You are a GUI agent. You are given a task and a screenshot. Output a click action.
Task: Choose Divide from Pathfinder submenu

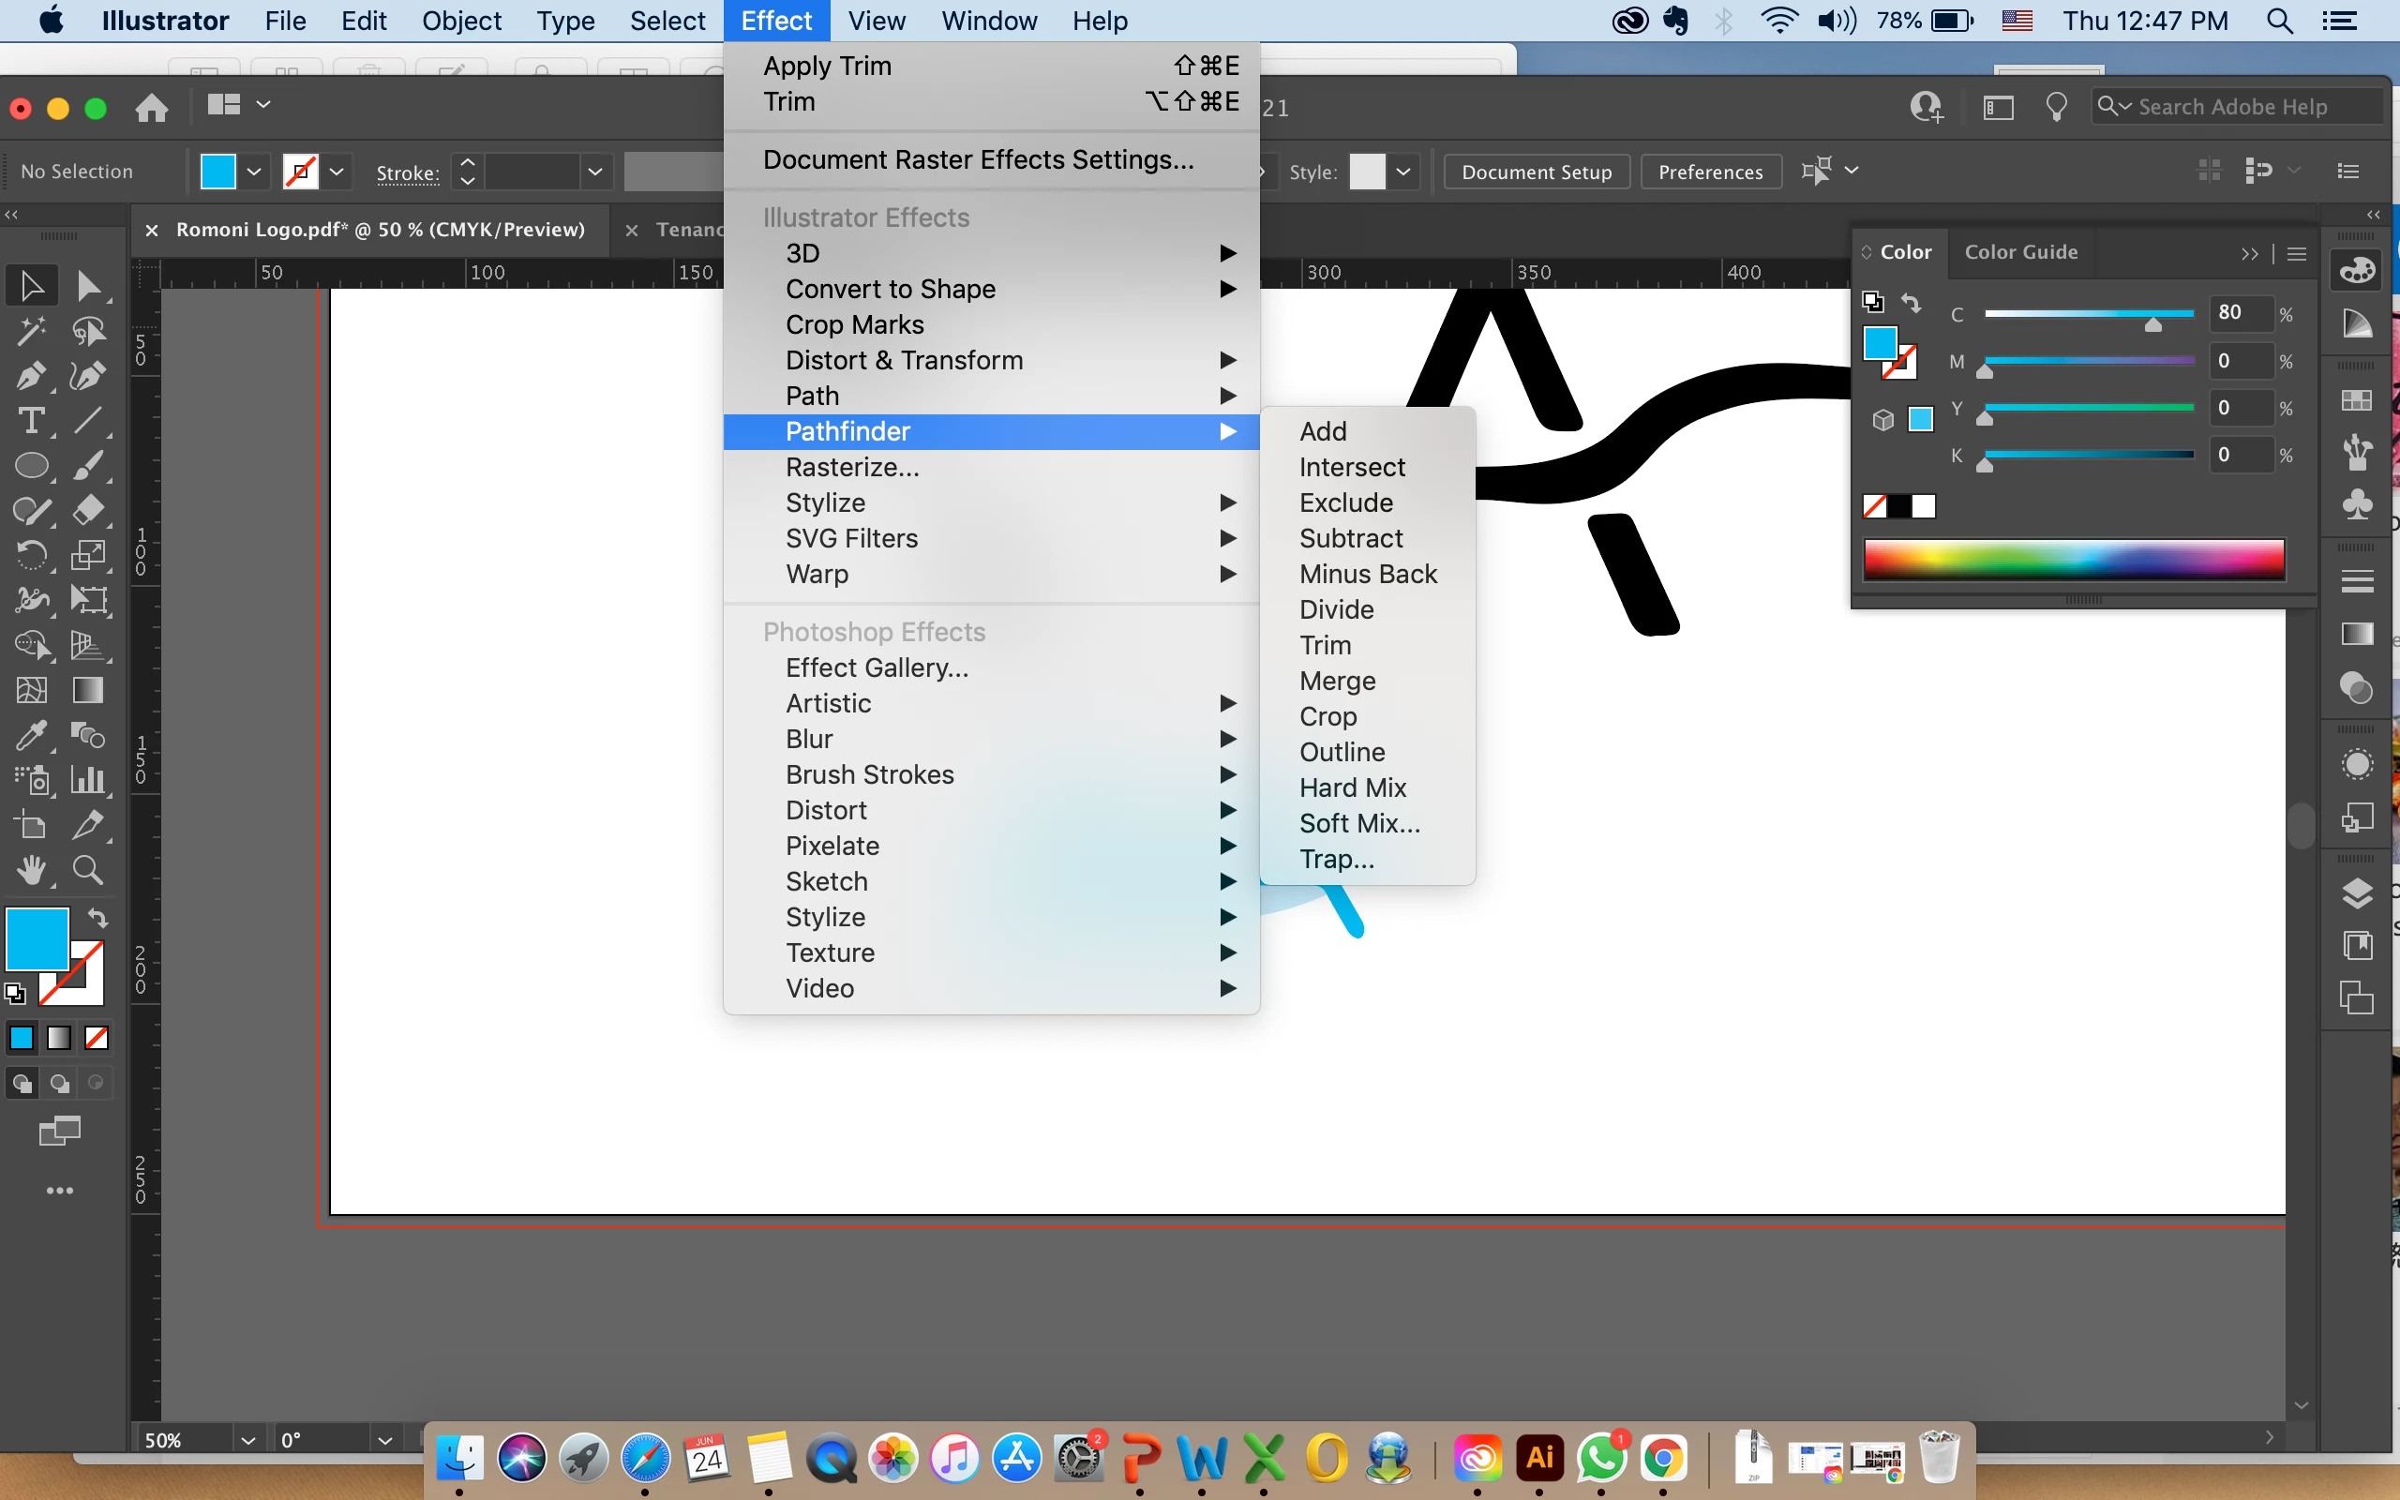pos(1336,609)
